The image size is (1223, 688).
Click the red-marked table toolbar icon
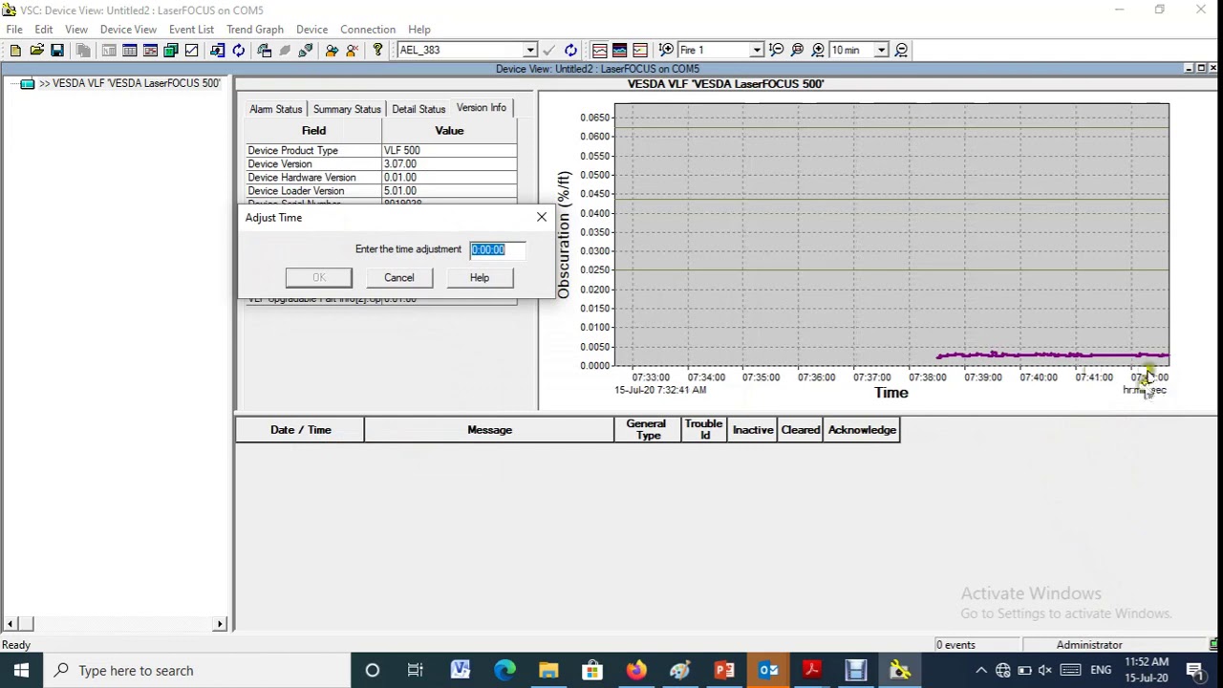tap(151, 50)
